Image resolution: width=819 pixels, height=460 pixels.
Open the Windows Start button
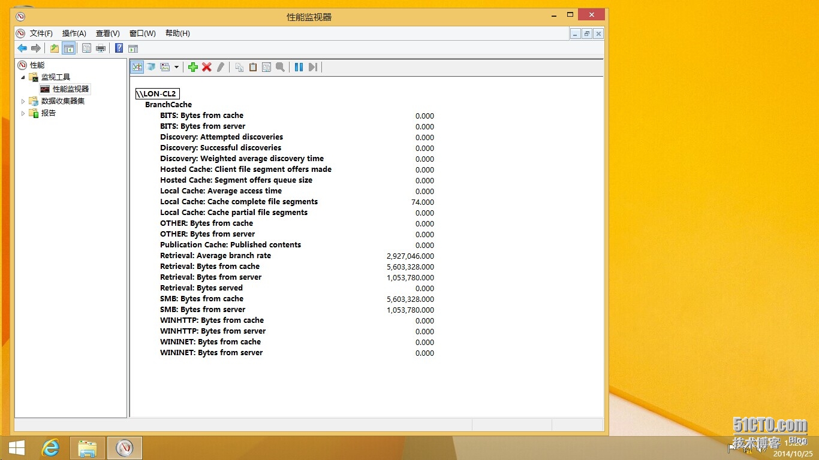click(x=16, y=447)
